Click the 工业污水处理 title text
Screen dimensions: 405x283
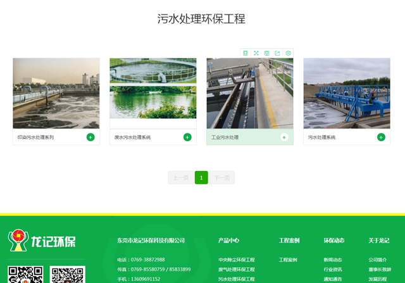coord(225,137)
